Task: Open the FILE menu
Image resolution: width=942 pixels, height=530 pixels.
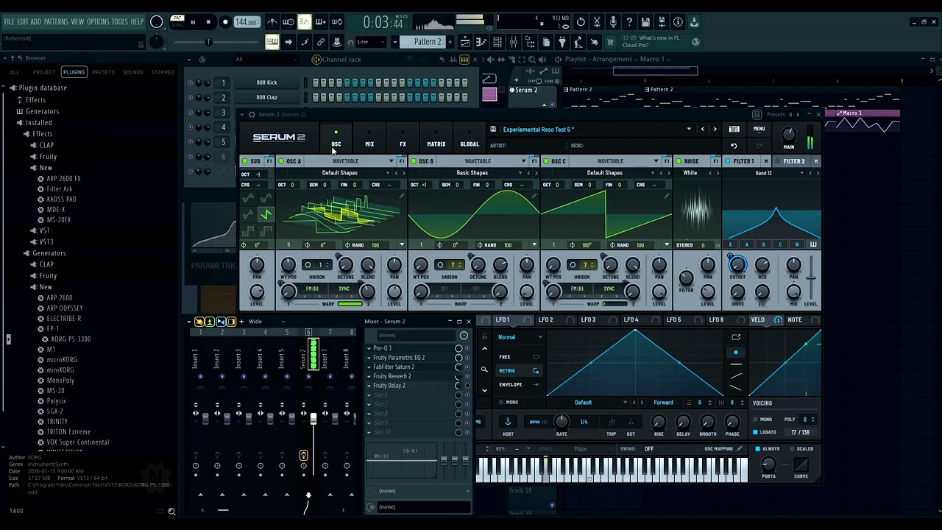Action: [9, 22]
